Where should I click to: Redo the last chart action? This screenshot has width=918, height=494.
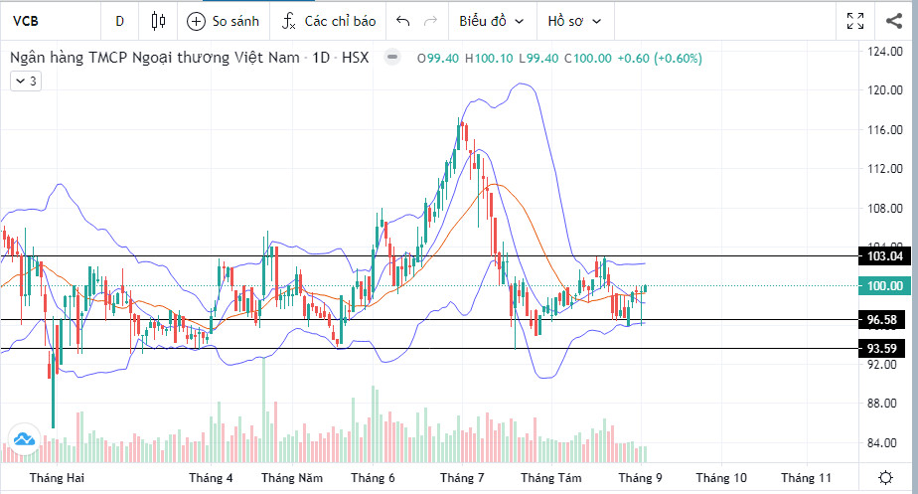point(430,20)
